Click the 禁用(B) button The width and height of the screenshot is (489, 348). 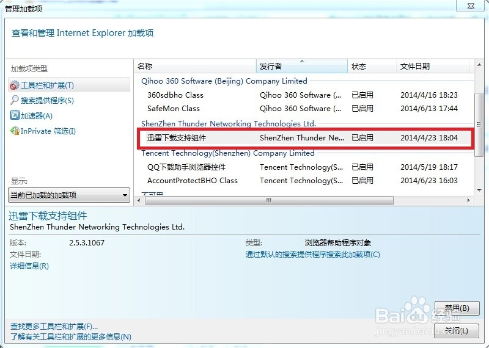457,308
